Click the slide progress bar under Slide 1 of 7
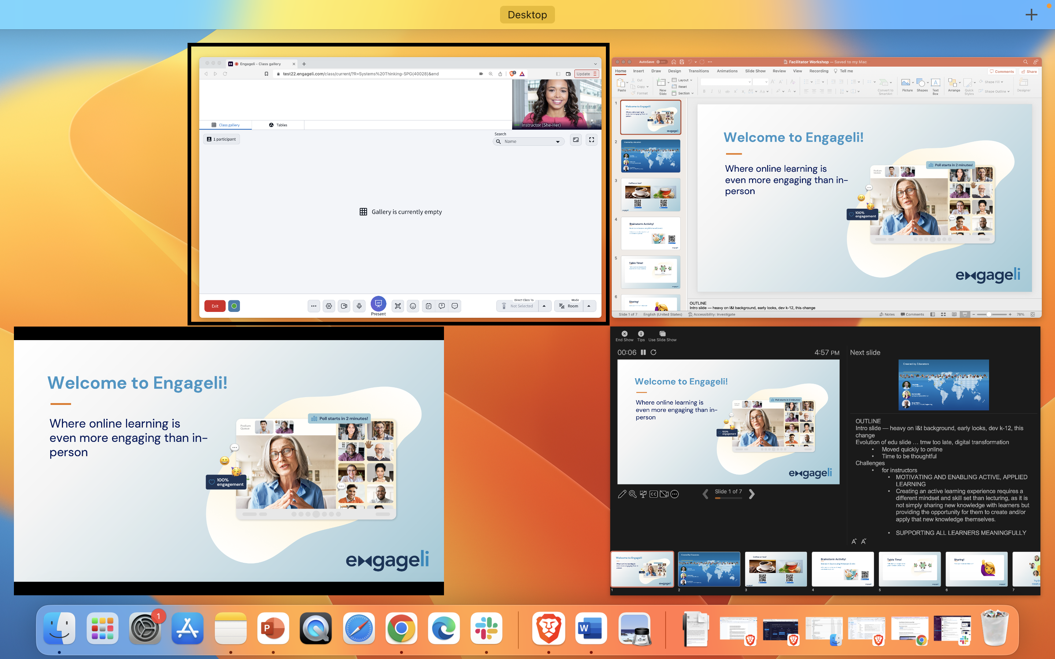 pos(728,498)
